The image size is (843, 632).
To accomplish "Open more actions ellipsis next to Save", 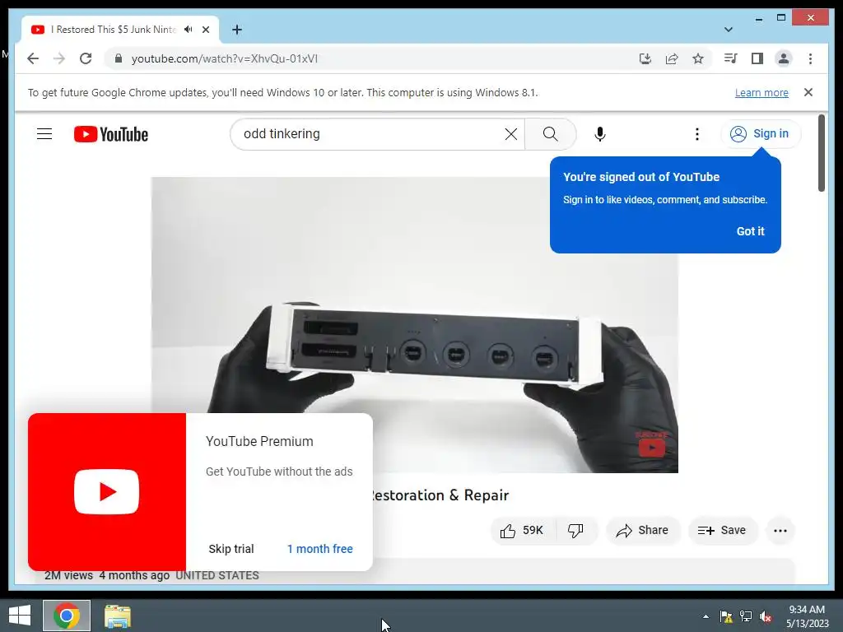I will (780, 531).
